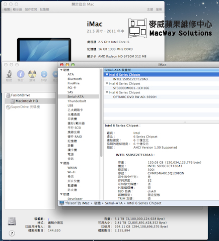Click the Unmount icon in Disk Utility toolbar
This screenshot has width=219, height=241.
pos(44,74)
